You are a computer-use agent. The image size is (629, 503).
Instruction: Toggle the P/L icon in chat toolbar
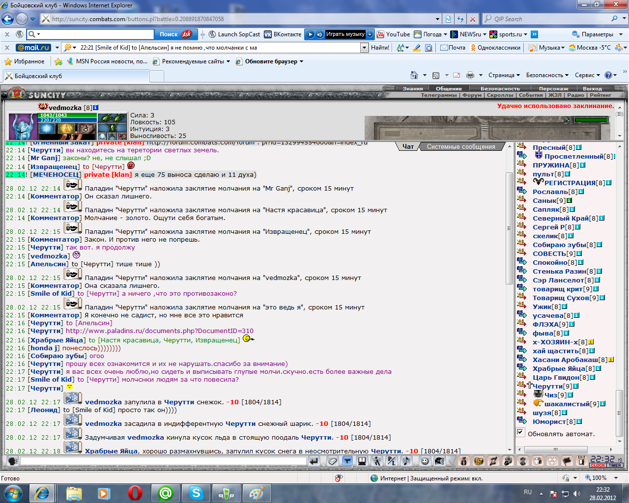(392, 461)
